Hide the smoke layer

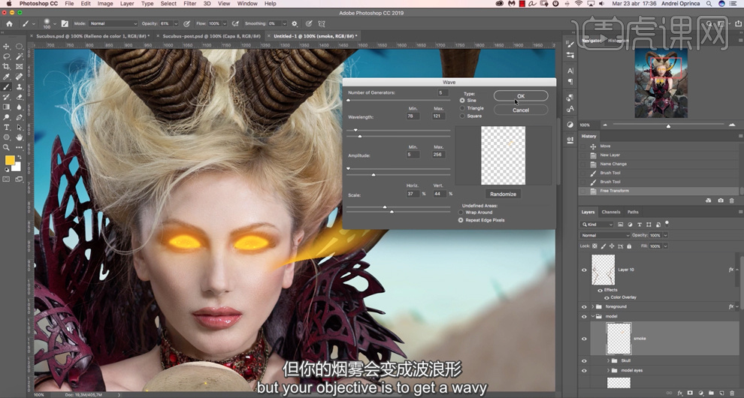(x=584, y=339)
